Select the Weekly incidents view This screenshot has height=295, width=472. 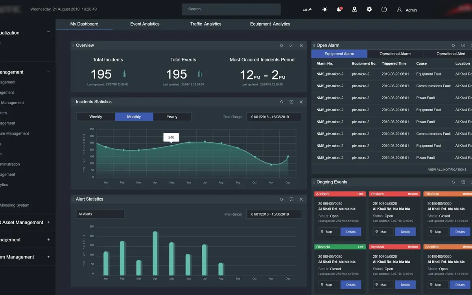pos(96,117)
